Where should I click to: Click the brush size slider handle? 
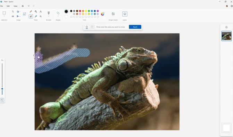click(2, 89)
